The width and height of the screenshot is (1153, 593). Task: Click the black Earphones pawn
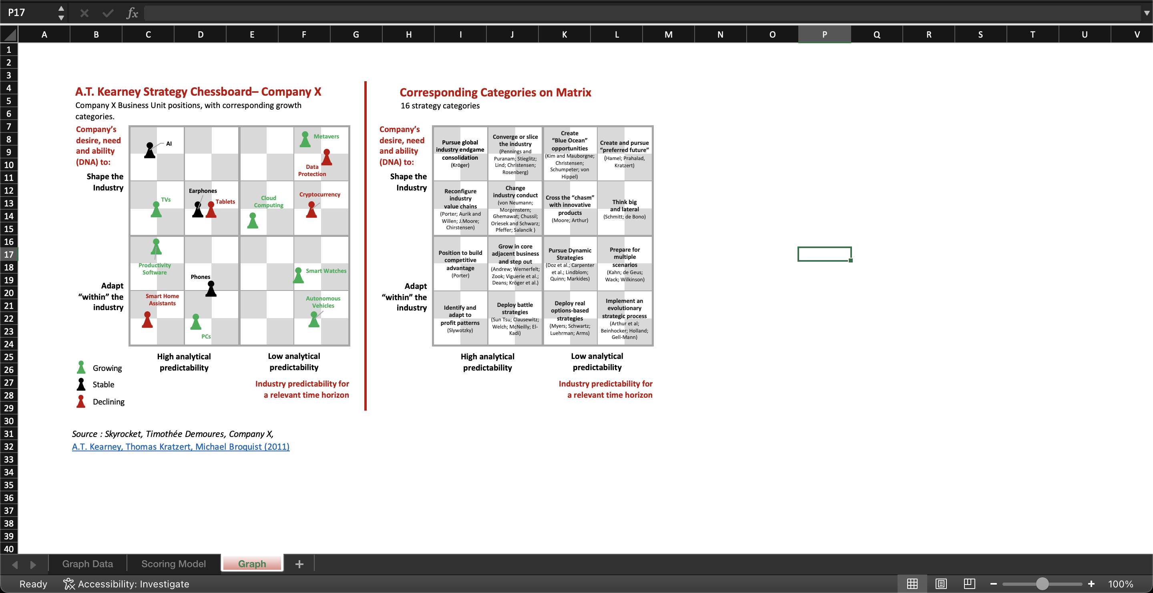pyautogui.click(x=198, y=209)
